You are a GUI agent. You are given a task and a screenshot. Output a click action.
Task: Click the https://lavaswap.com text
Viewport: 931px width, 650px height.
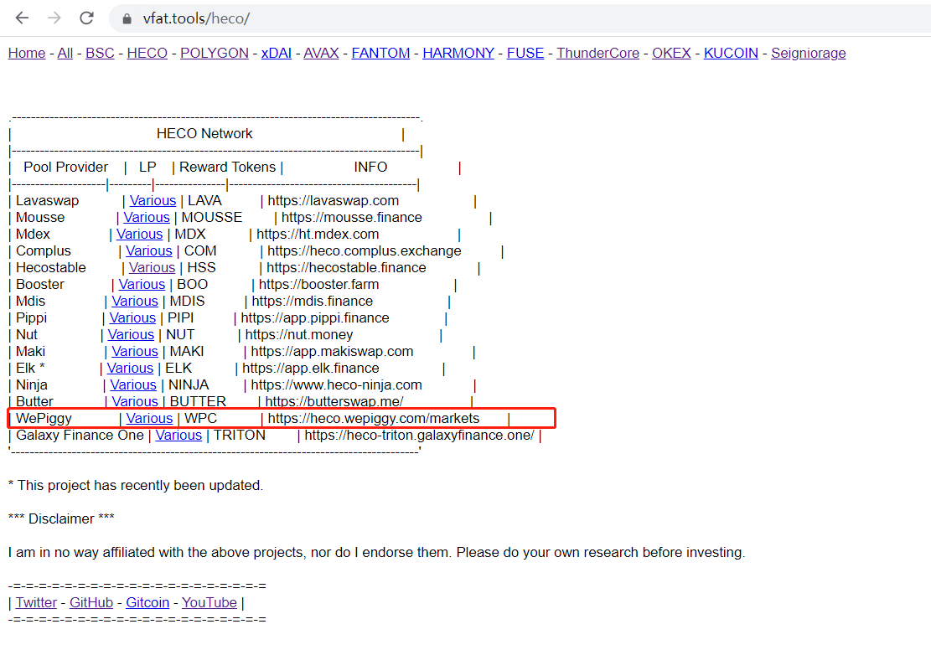[333, 201]
